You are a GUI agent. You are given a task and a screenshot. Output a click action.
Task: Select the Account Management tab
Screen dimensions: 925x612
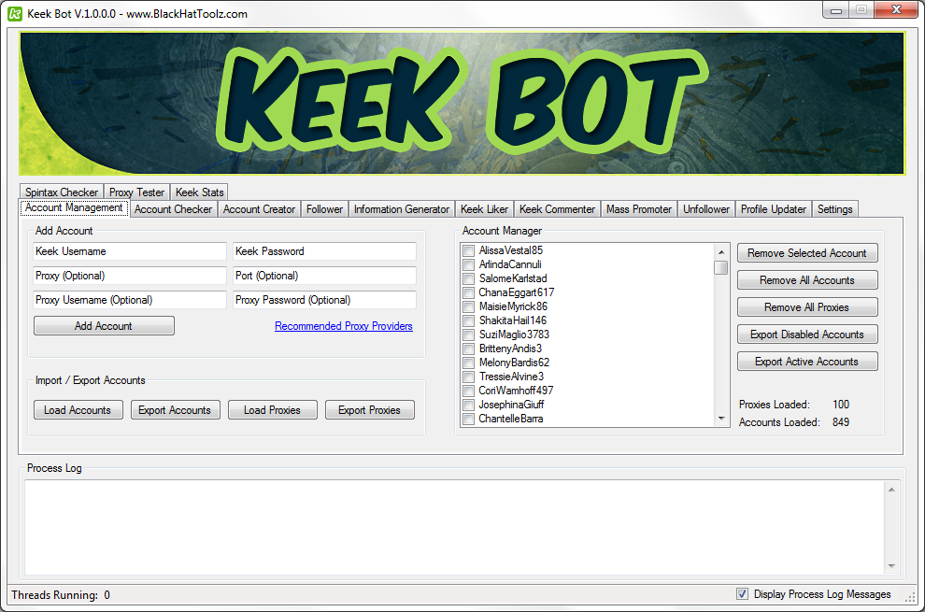pos(74,207)
